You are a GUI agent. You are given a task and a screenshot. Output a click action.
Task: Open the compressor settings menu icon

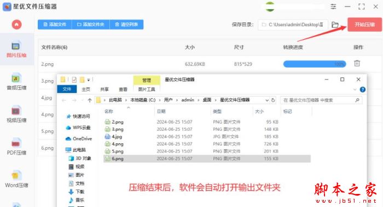pyautogui.click(x=333, y=7)
